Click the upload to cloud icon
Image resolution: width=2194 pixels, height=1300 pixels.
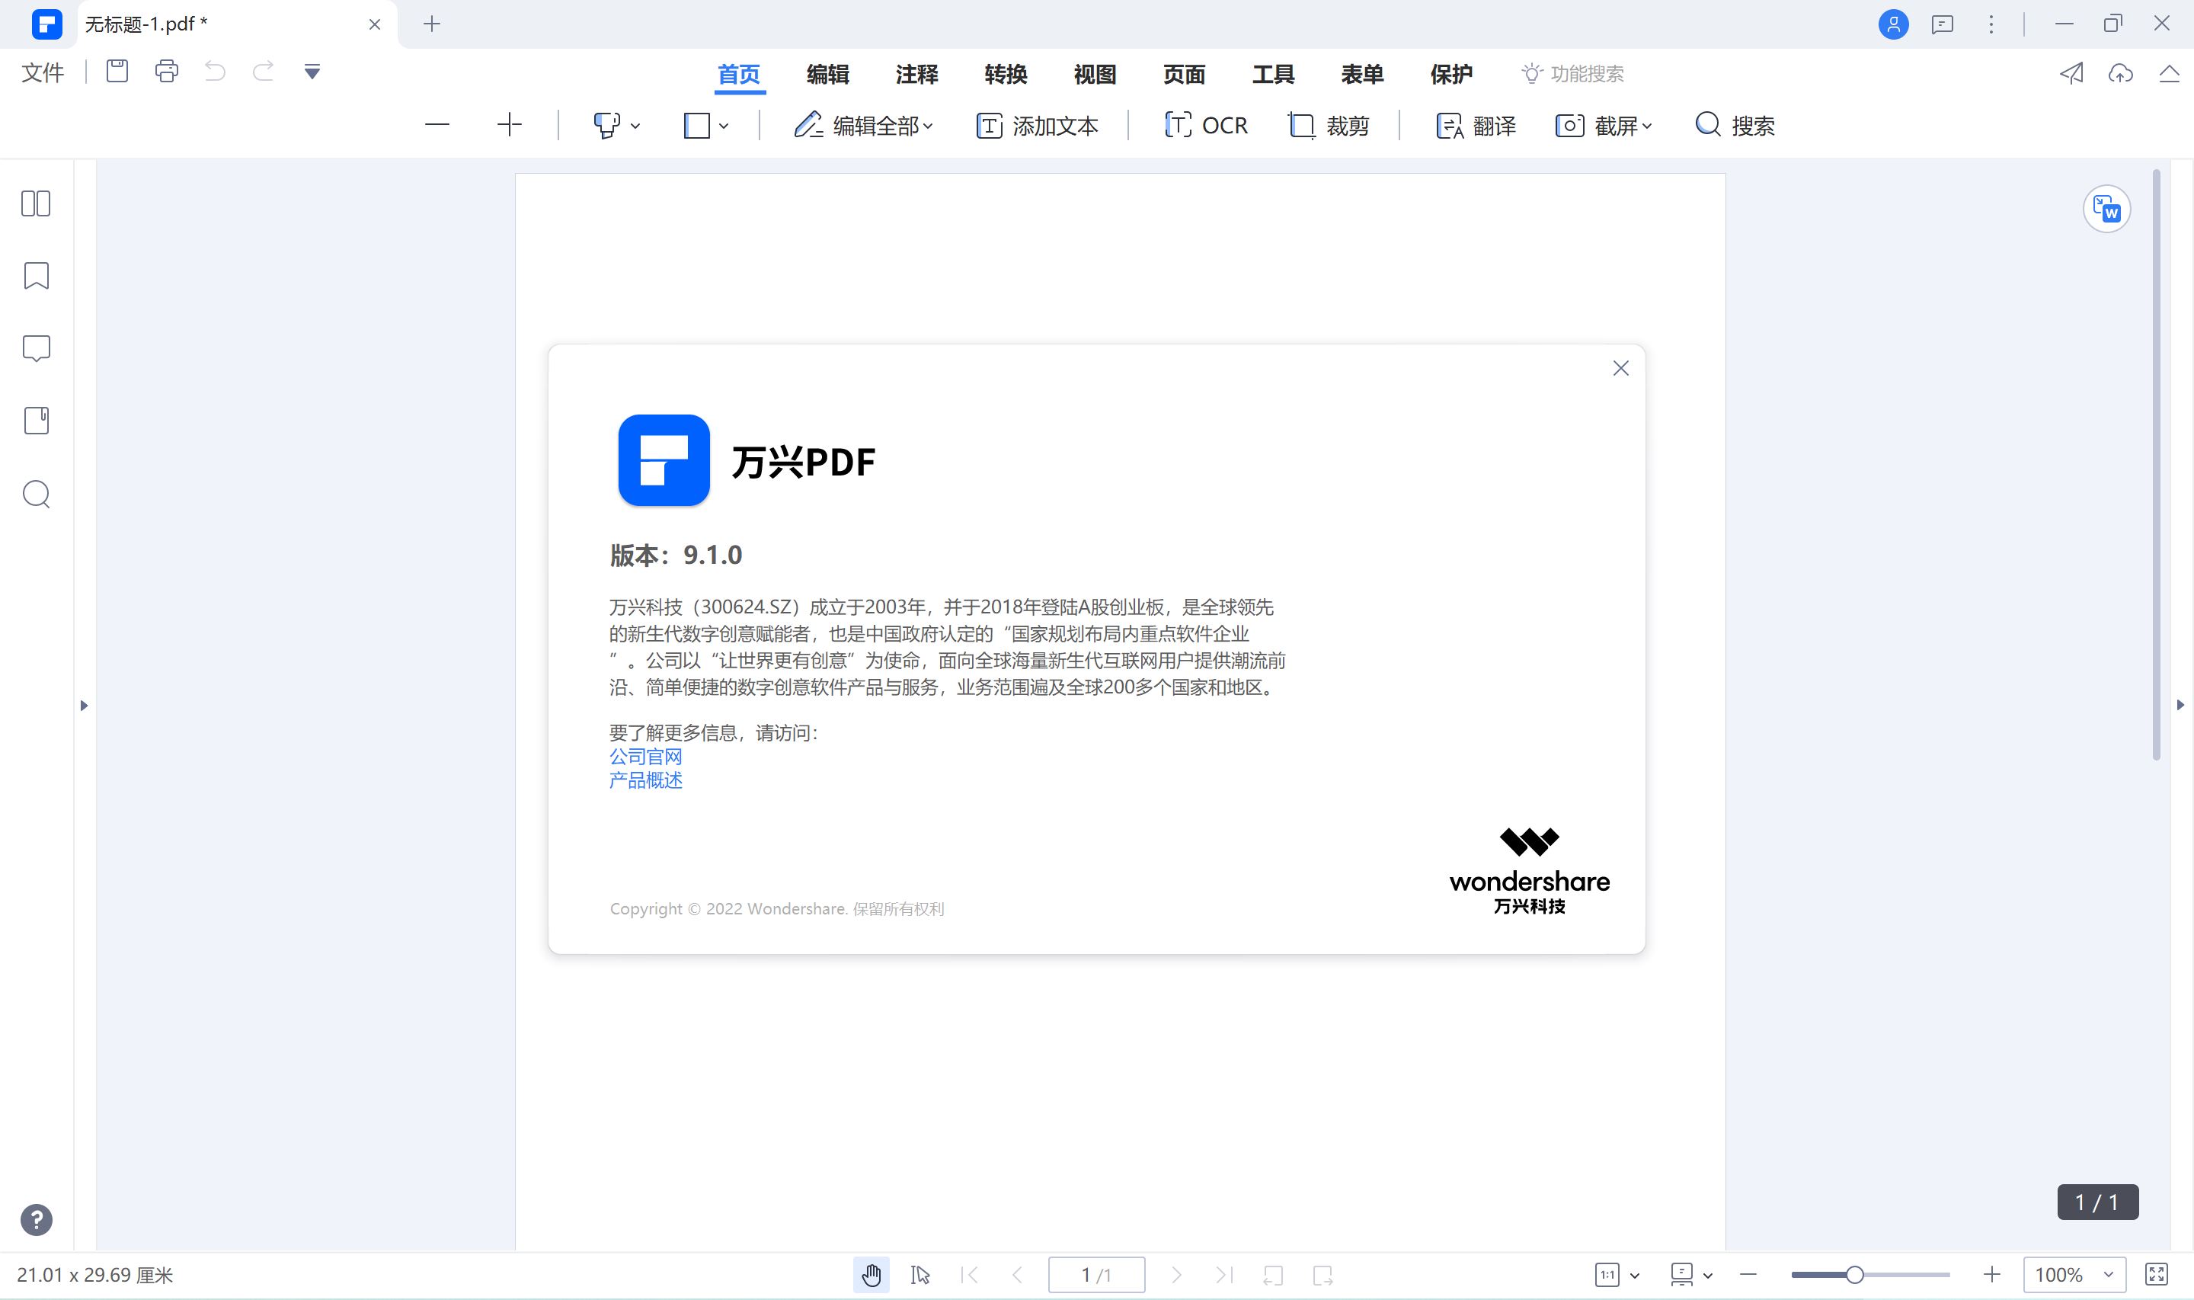point(2119,74)
